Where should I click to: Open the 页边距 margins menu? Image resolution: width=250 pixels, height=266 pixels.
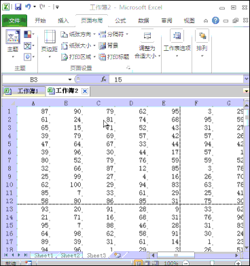[x=50, y=43]
